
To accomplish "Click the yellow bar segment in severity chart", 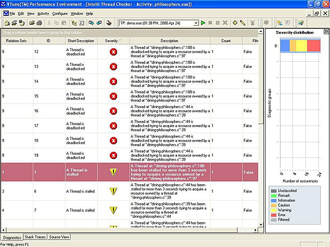I will pyautogui.click(x=302, y=46).
